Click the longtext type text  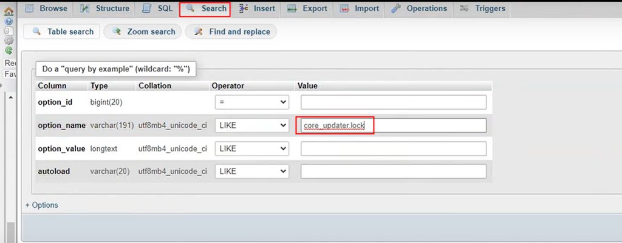point(103,149)
